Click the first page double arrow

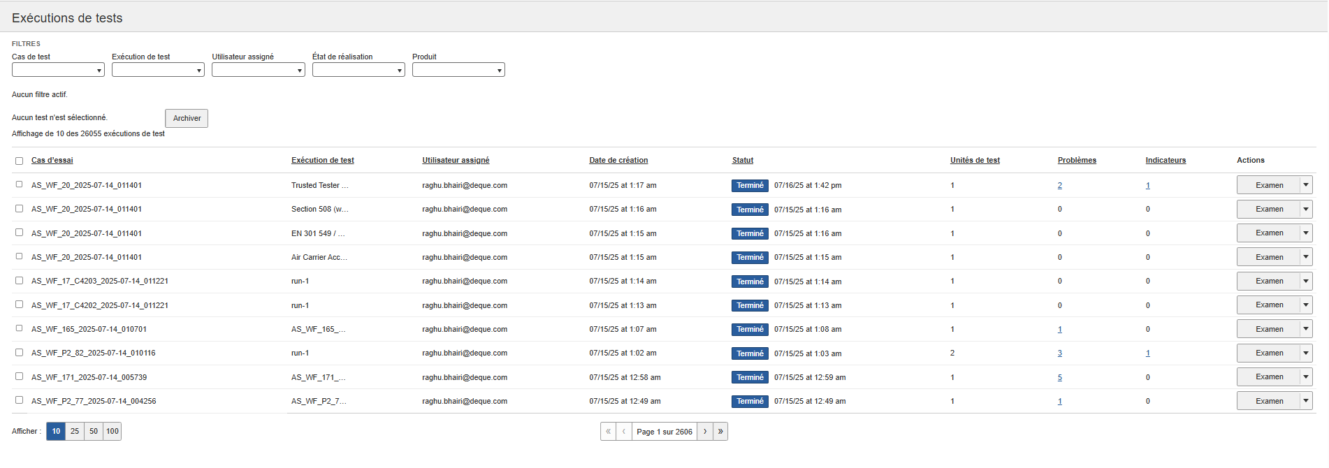coord(608,432)
